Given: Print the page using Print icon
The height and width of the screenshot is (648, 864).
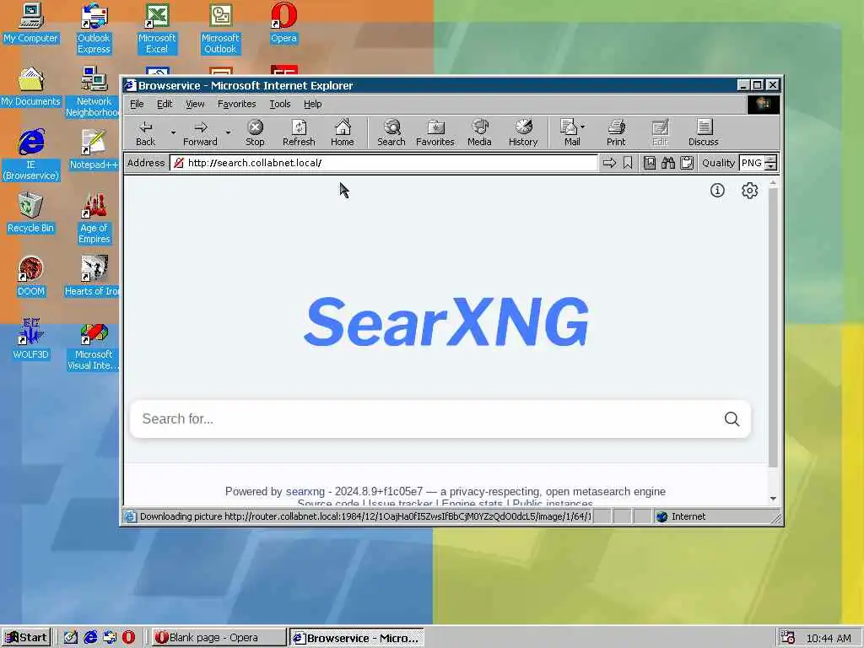Looking at the screenshot, I should click(616, 132).
